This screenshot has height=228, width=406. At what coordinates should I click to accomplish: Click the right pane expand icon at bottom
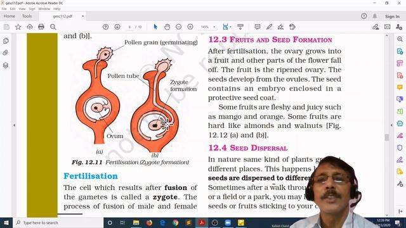point(400,211)
